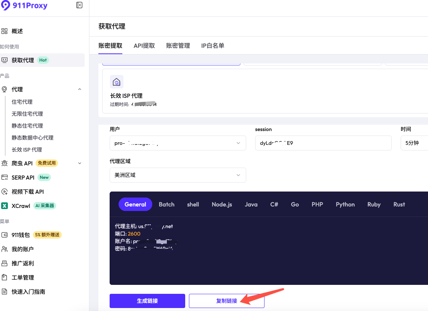The width and height of the screenshot is (428, 311).
Task: Click the AI 采集器 badge
Action: (x=45, y=206)
